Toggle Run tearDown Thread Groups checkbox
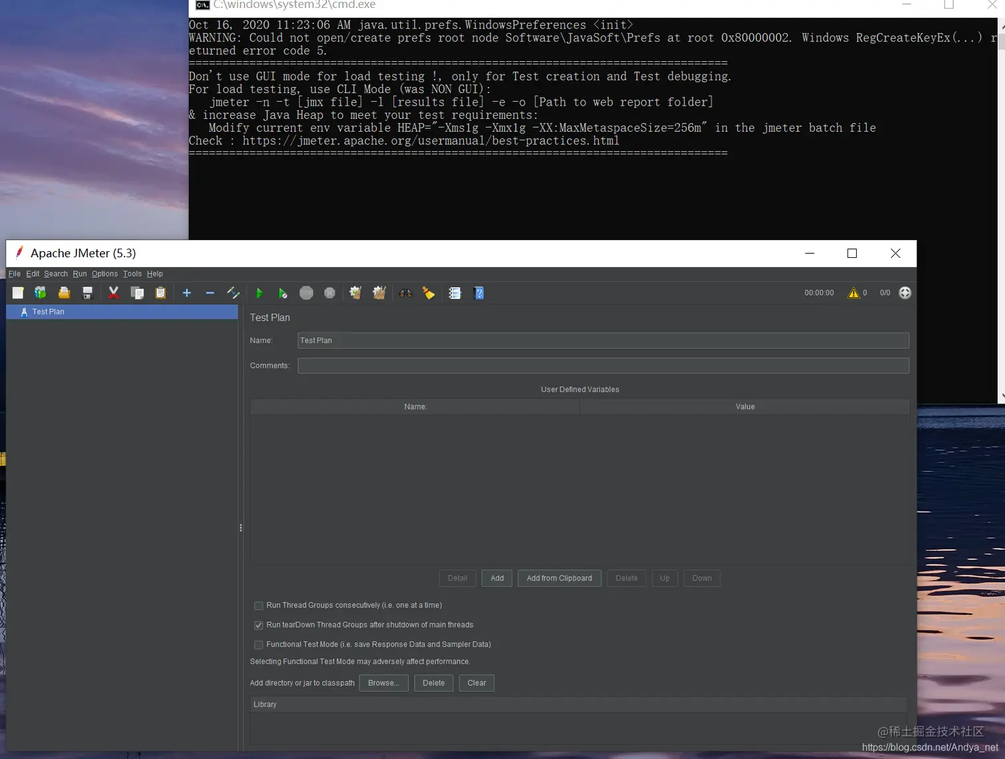The width and height of the screenshot is (1005, 759). [259, 625]
